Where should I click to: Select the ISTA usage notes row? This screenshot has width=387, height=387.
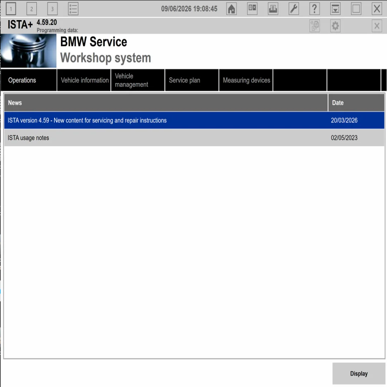pyautogui.click(x=194, y=138)
